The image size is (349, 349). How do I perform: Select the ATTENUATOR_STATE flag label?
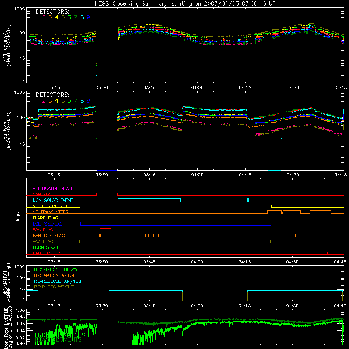pos(53,188)
